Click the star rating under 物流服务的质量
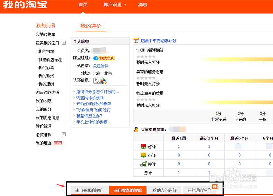This screenshot has width=273, height=196. 146,100
